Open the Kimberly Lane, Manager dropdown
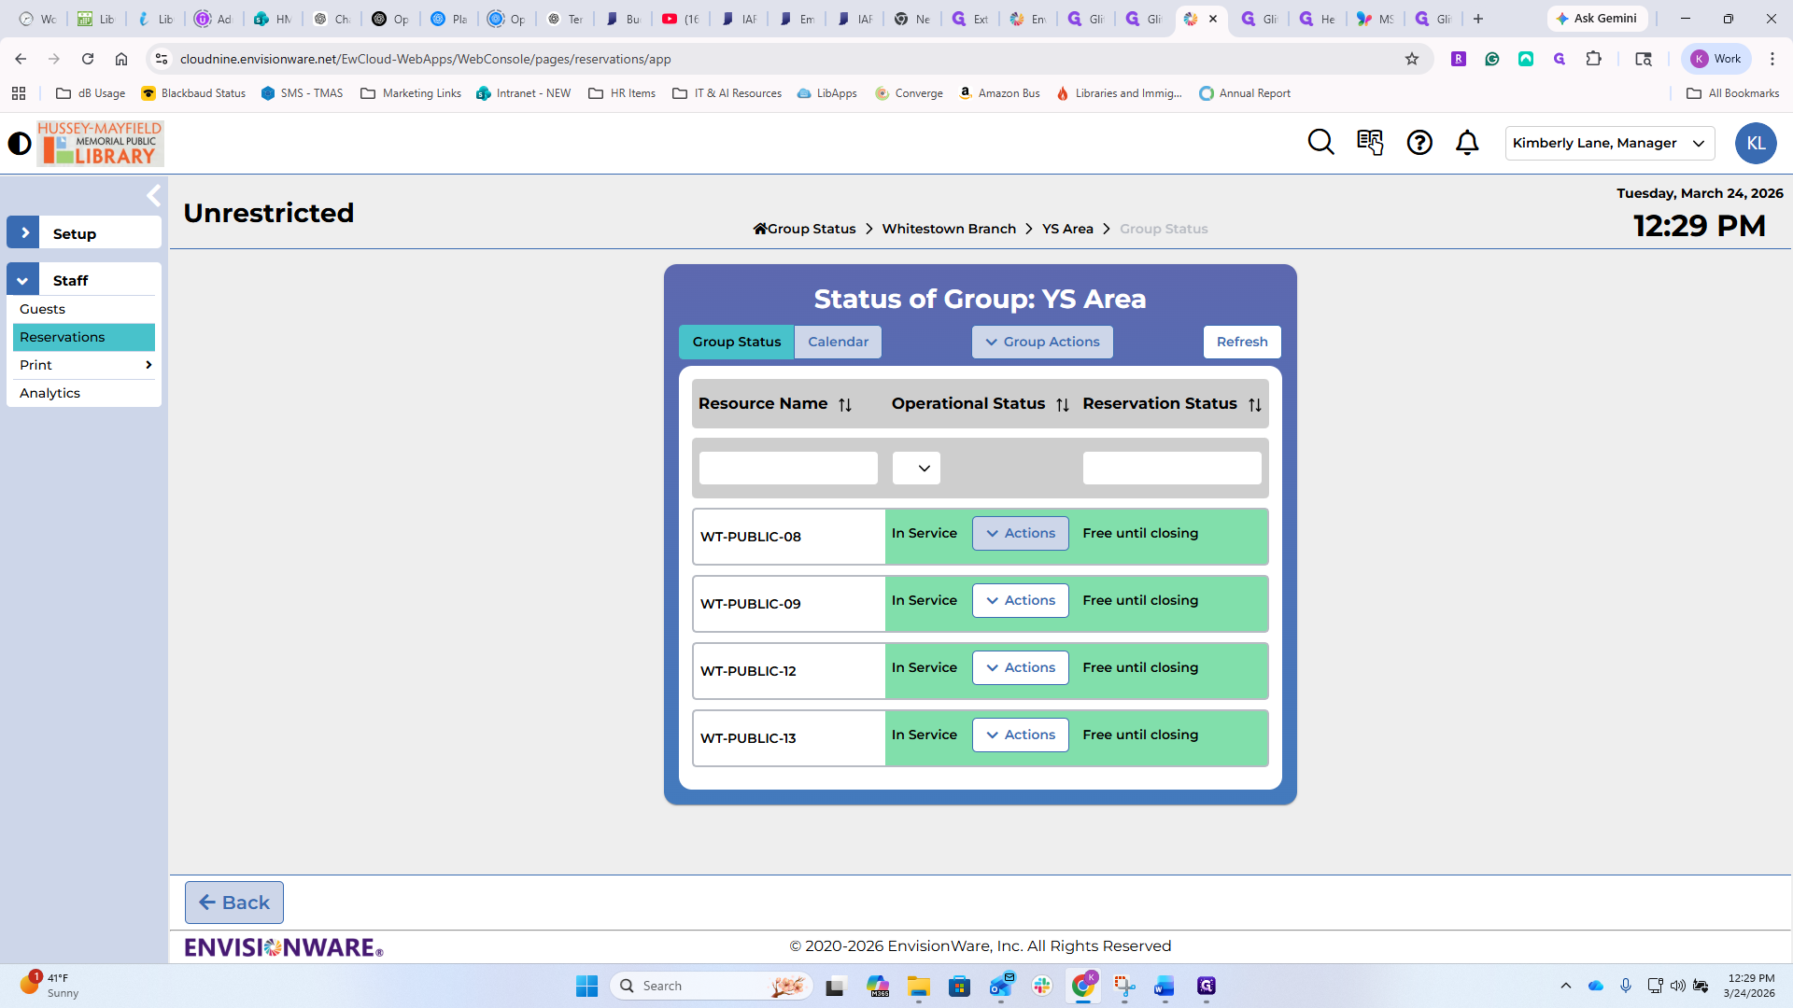This screenshot has width=1793, height=1008. coord(1609,143)
